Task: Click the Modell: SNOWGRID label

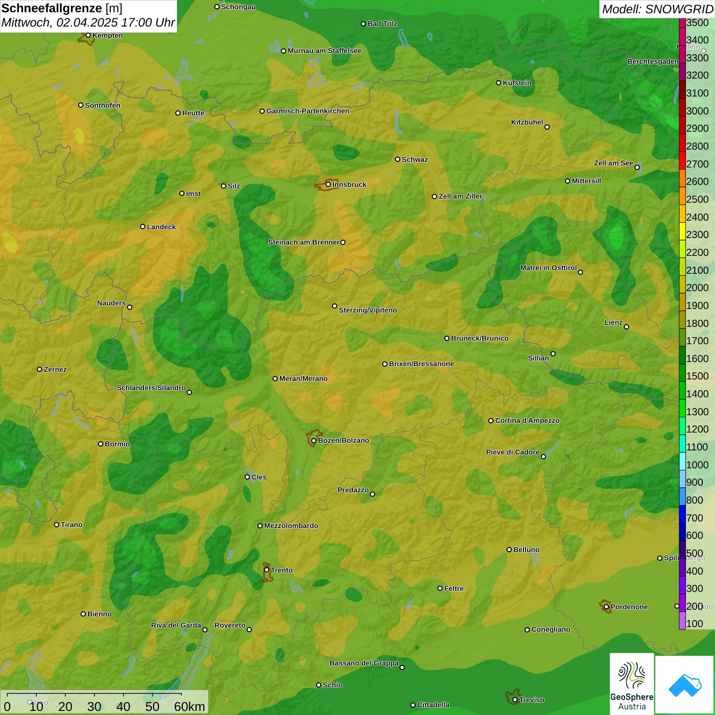Action: (657, 9)
